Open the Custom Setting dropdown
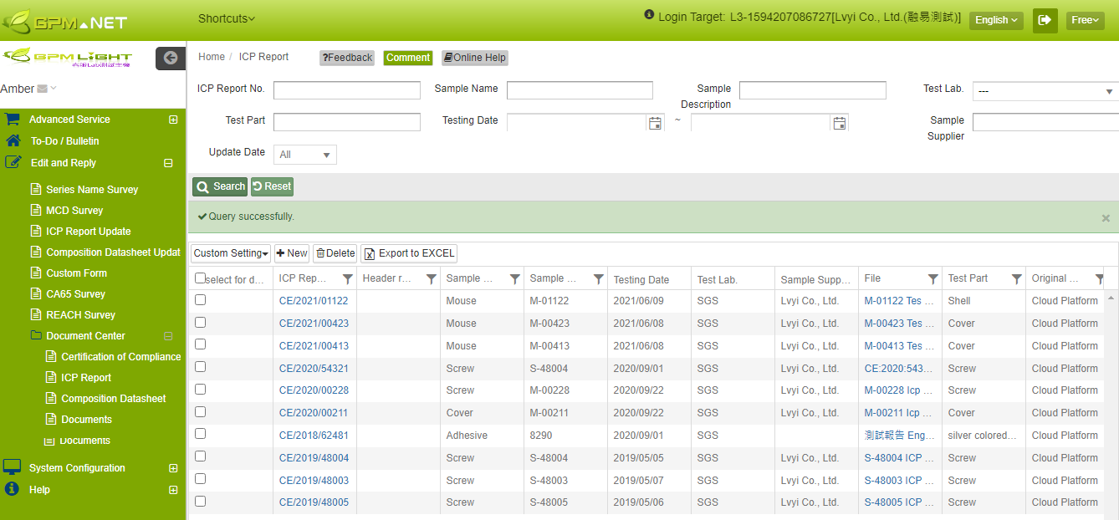 (x=231, y=253)
